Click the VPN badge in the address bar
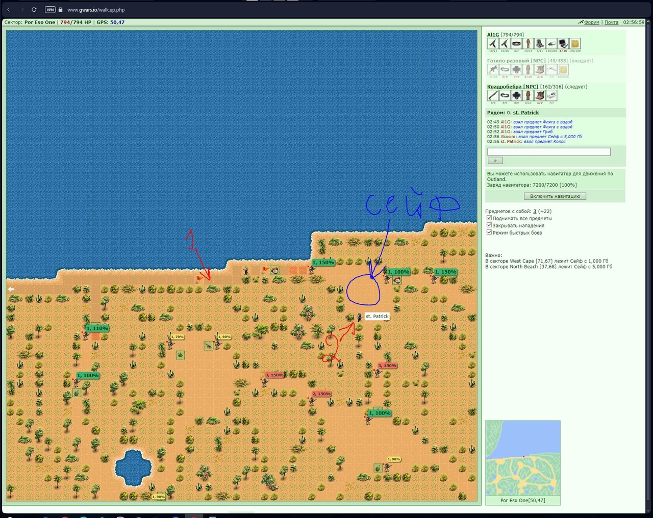The height and width of the screenshot is (518, 653). point(50,10)
